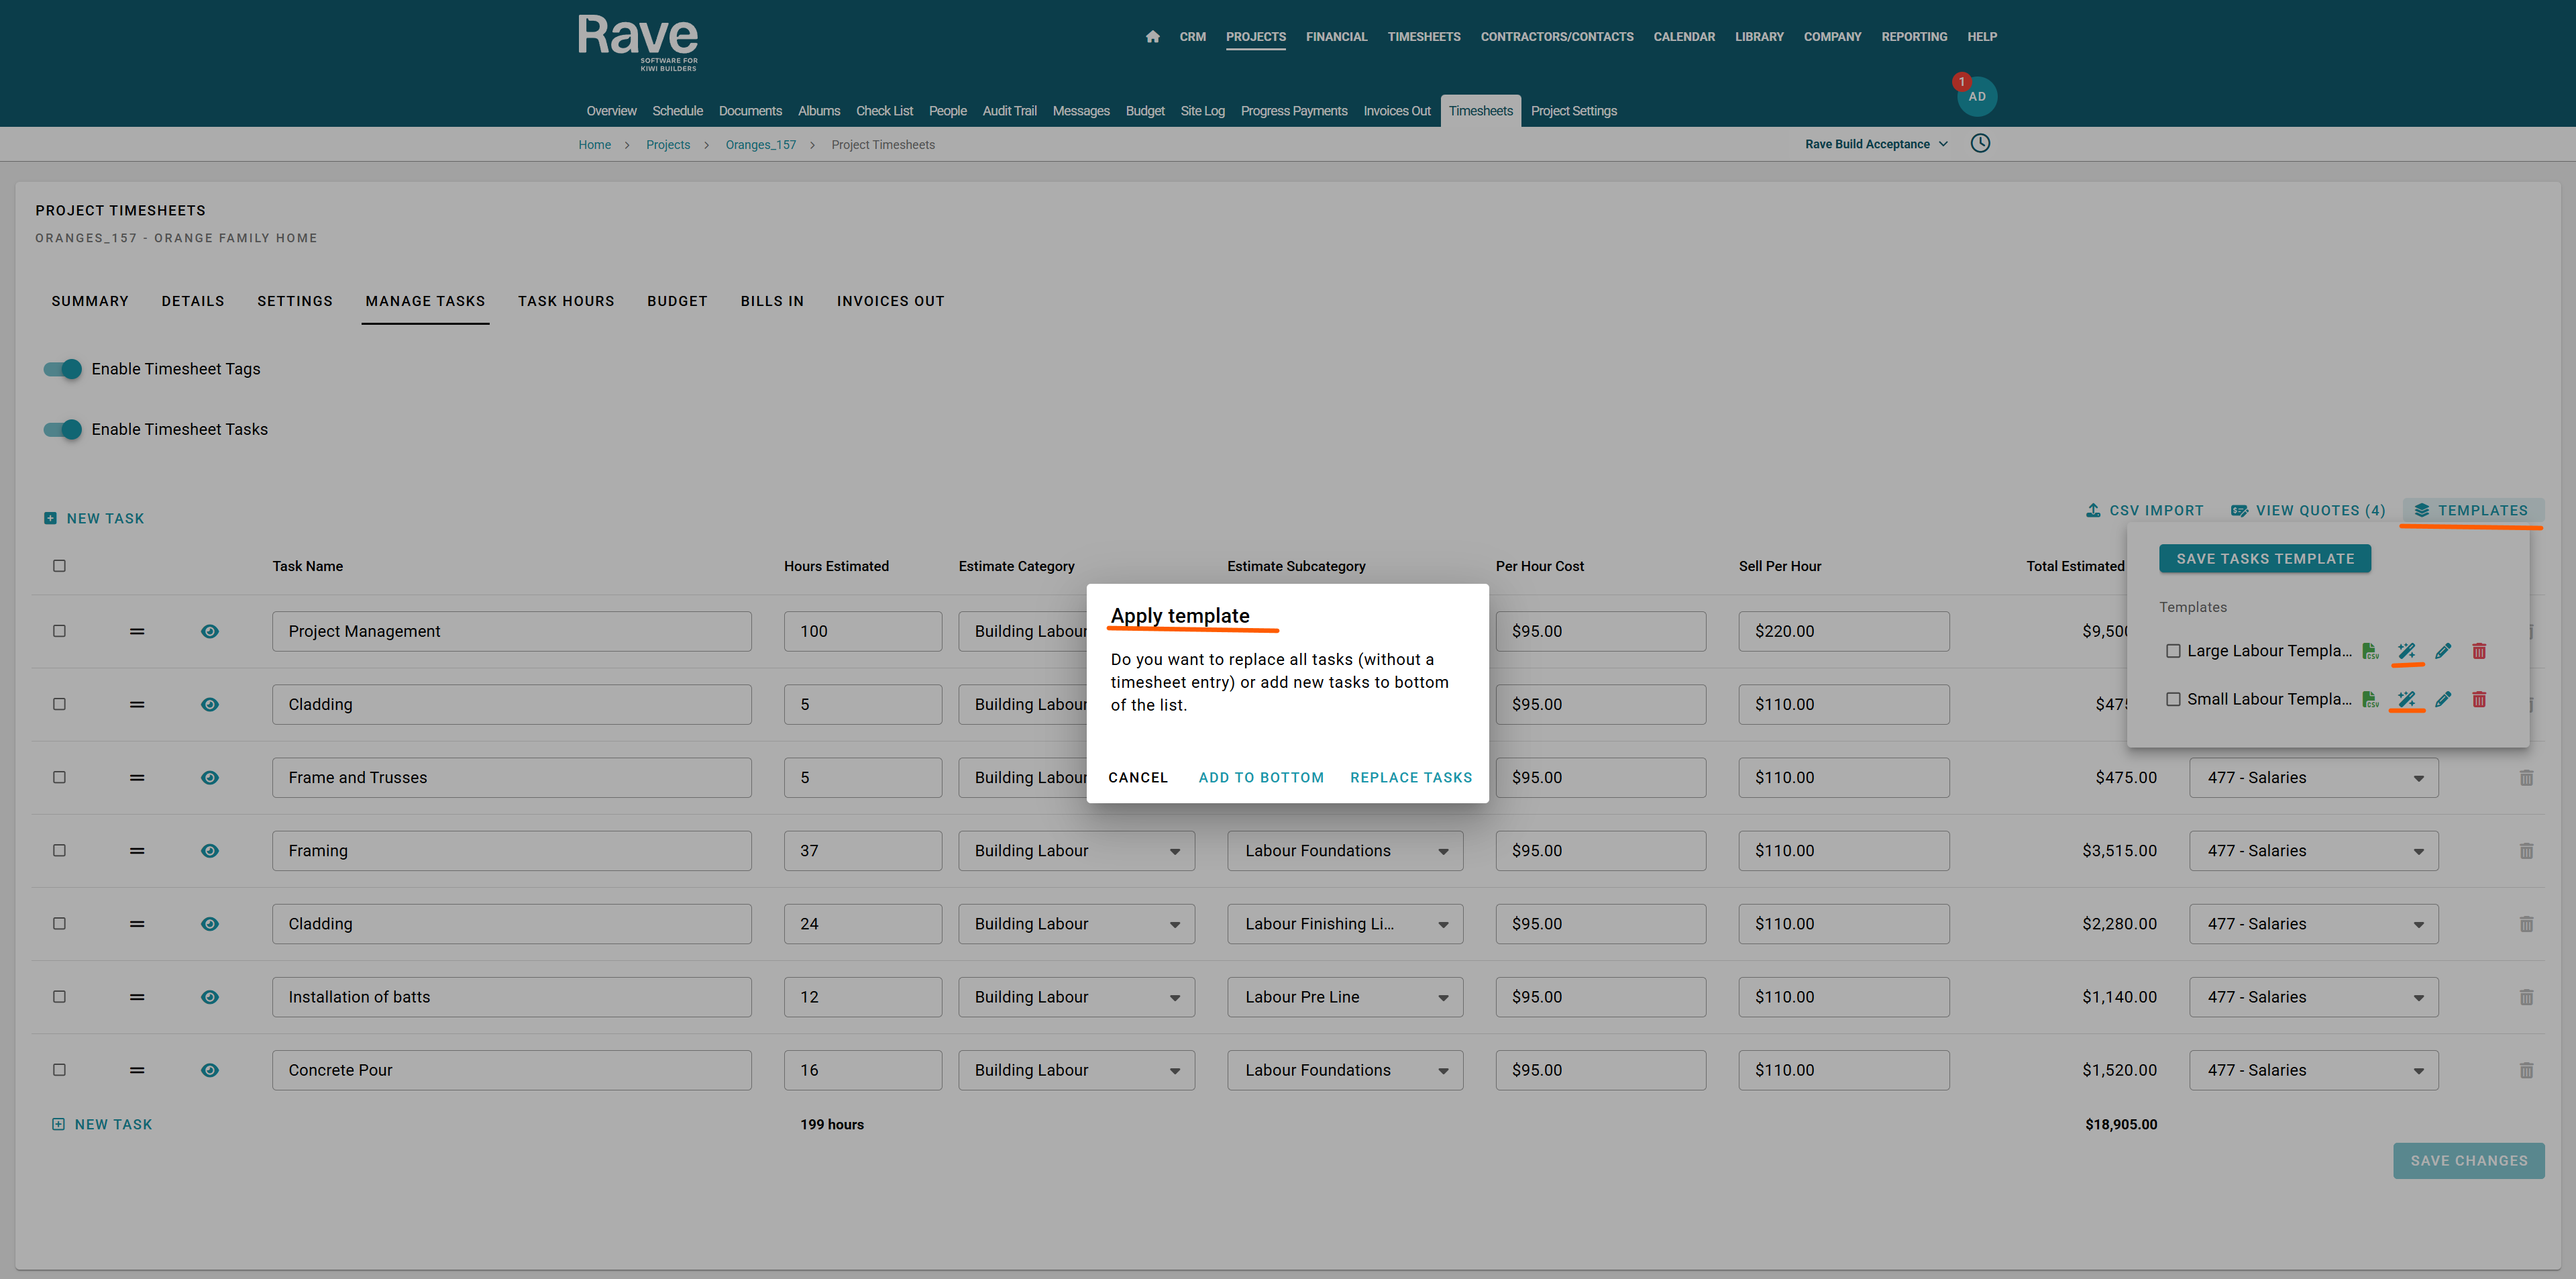Go to home icon in top navigation
Image resolution: width=2576 pixels, height=1279 pixels.
1152,37
